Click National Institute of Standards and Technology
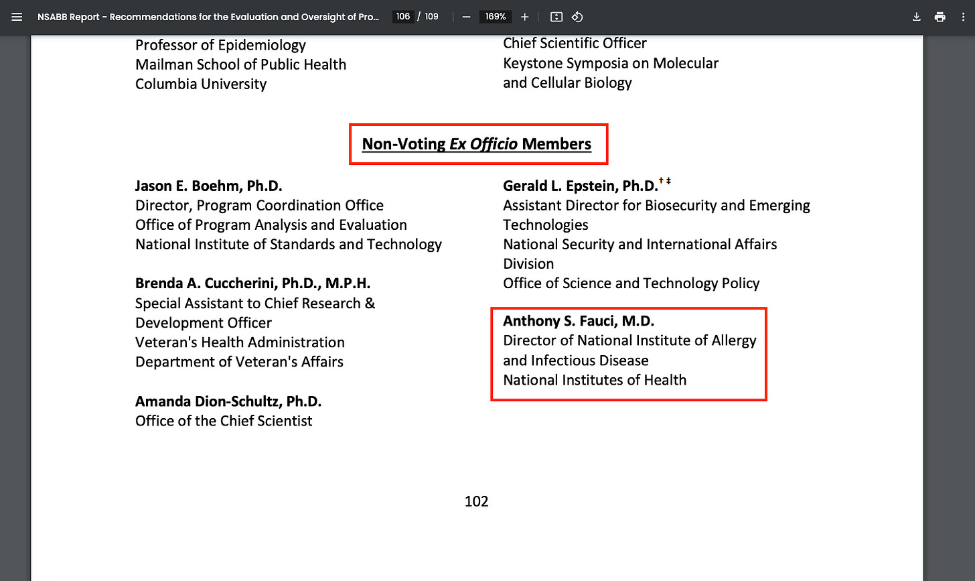The width and height of the screenshot is (975, 581). (289, 244)
